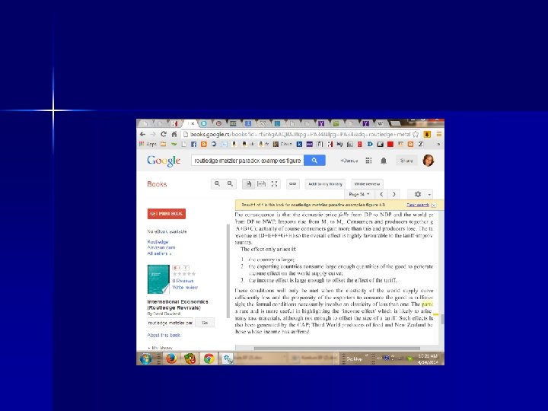
Task: Click the Go button
Action: [x=205, y=323]
